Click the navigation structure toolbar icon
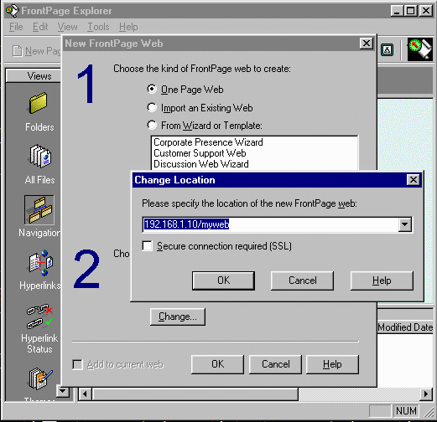Viewport: 437px width, 422px height. tap(388, 50)
